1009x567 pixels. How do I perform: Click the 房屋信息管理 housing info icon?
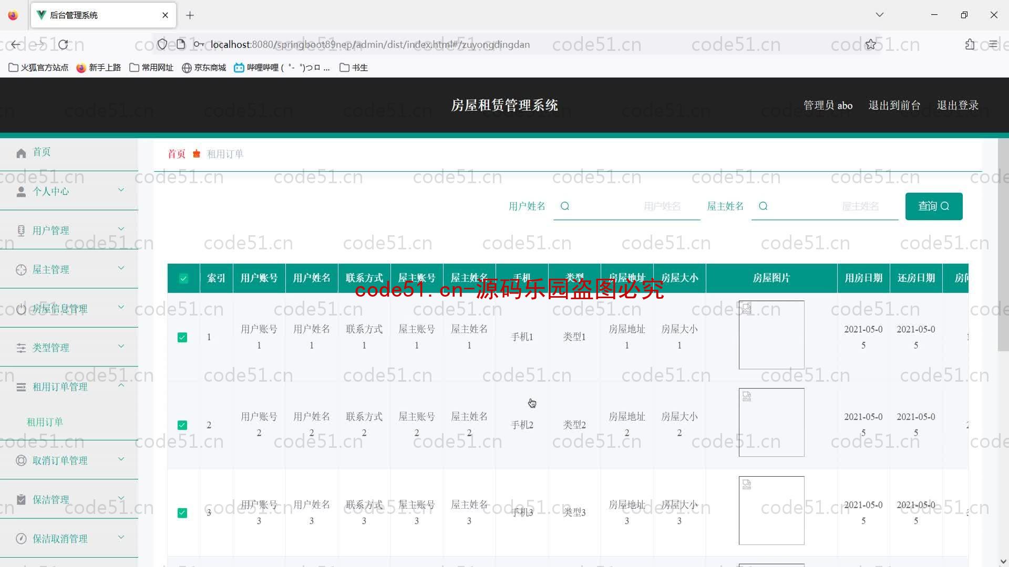pos(21,308)
